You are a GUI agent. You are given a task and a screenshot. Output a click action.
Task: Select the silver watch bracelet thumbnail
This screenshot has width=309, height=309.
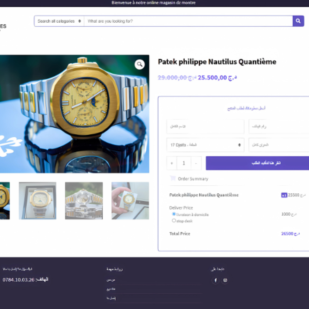pyautogui.click(x=84, y=201)
